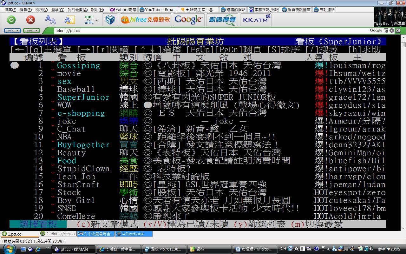Viewport: 406px width, 254px height.
Task: Click the yellow-highlighted AA font icon
Action: point(69,20)
